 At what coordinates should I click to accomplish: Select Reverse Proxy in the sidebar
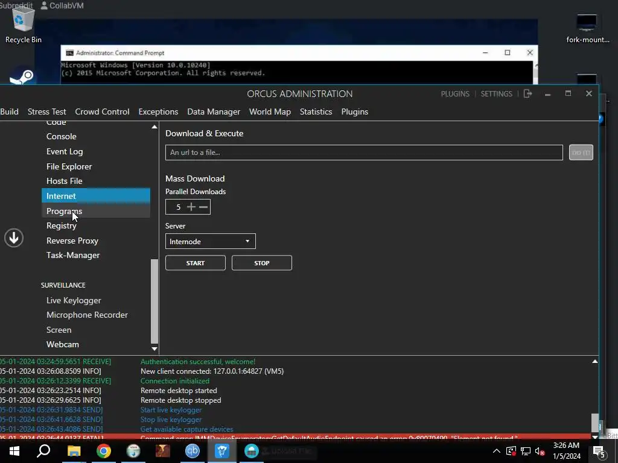(x=96, y=241)
